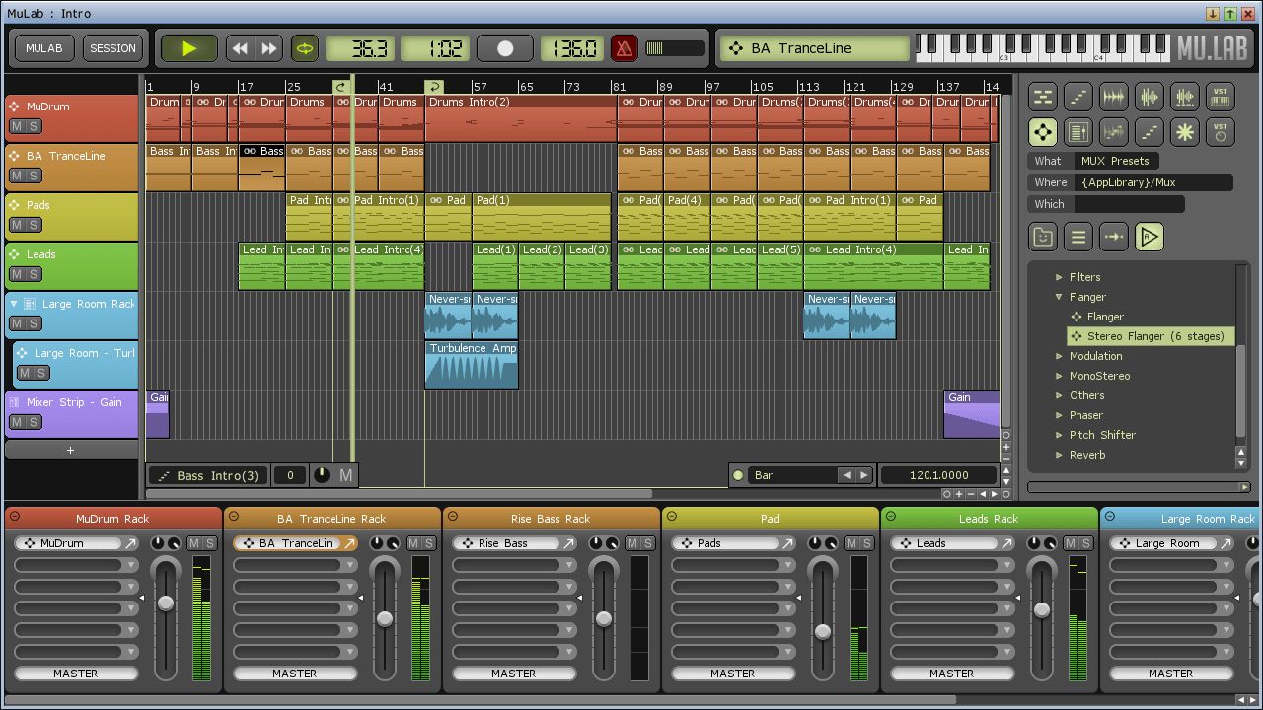
Task: Expand the Pitch Shifter category
Action: pos(1059,435)
